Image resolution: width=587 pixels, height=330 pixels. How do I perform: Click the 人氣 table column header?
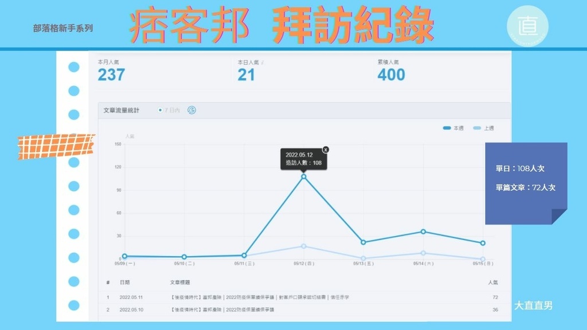click(493, 282)
